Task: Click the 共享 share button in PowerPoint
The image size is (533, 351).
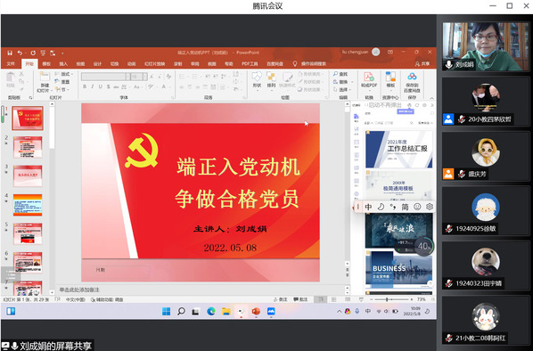Action: click(x=422, y=64)
